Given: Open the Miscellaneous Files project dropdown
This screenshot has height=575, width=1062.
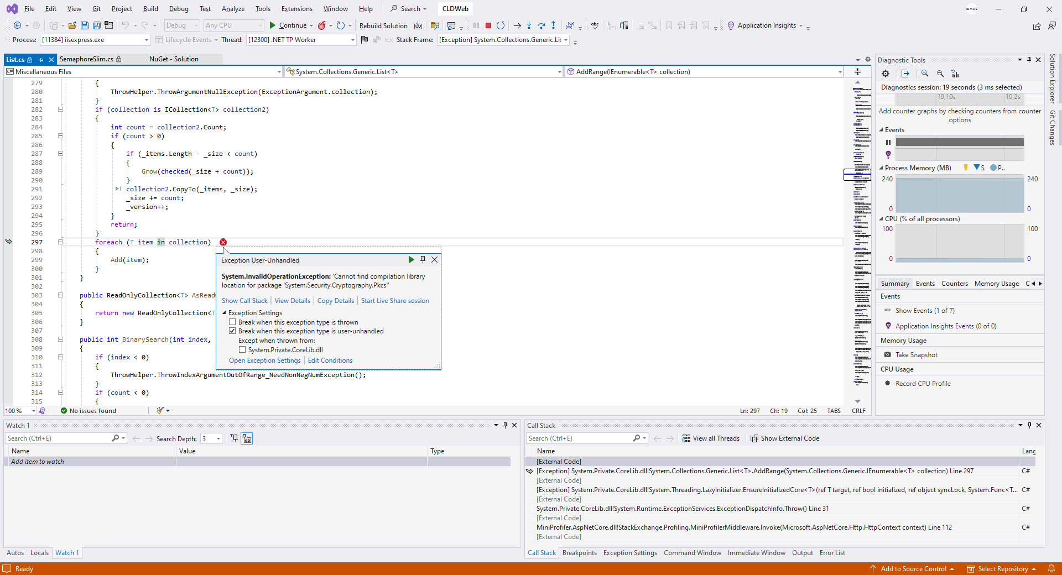Looking at the screenshot, I should click(279, 72).
